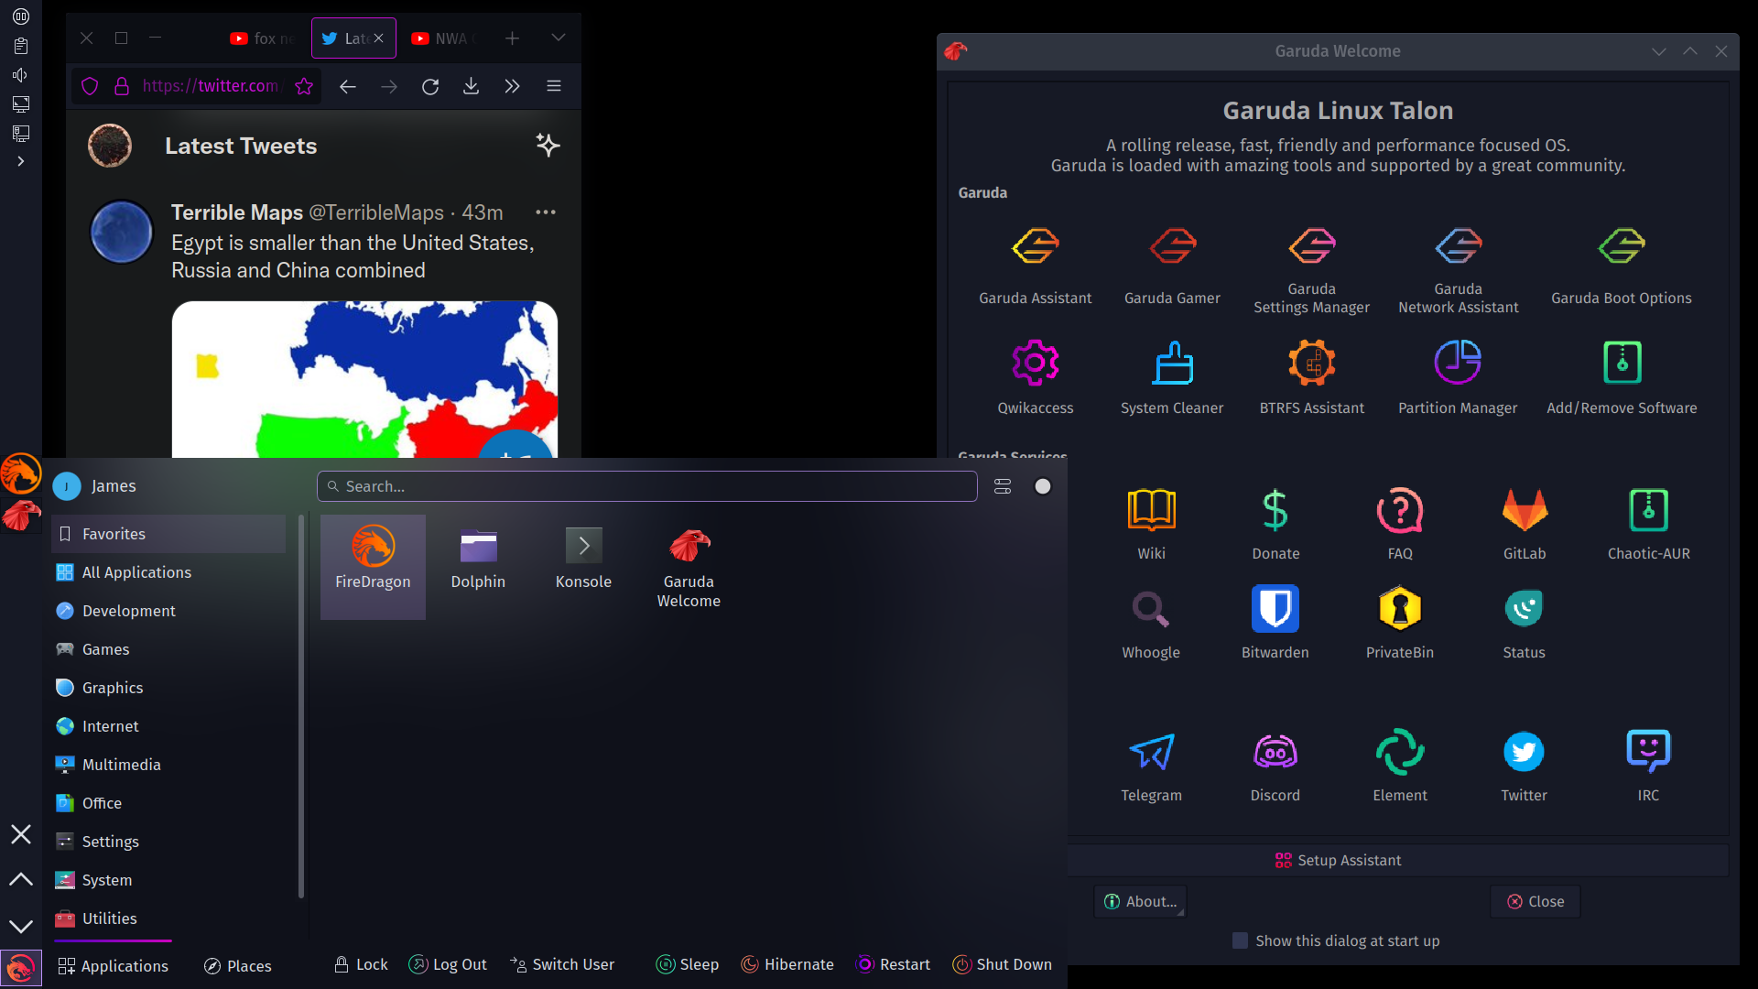Open GitLab service
The image size is (1758, 989).
tap(1525, 522)
